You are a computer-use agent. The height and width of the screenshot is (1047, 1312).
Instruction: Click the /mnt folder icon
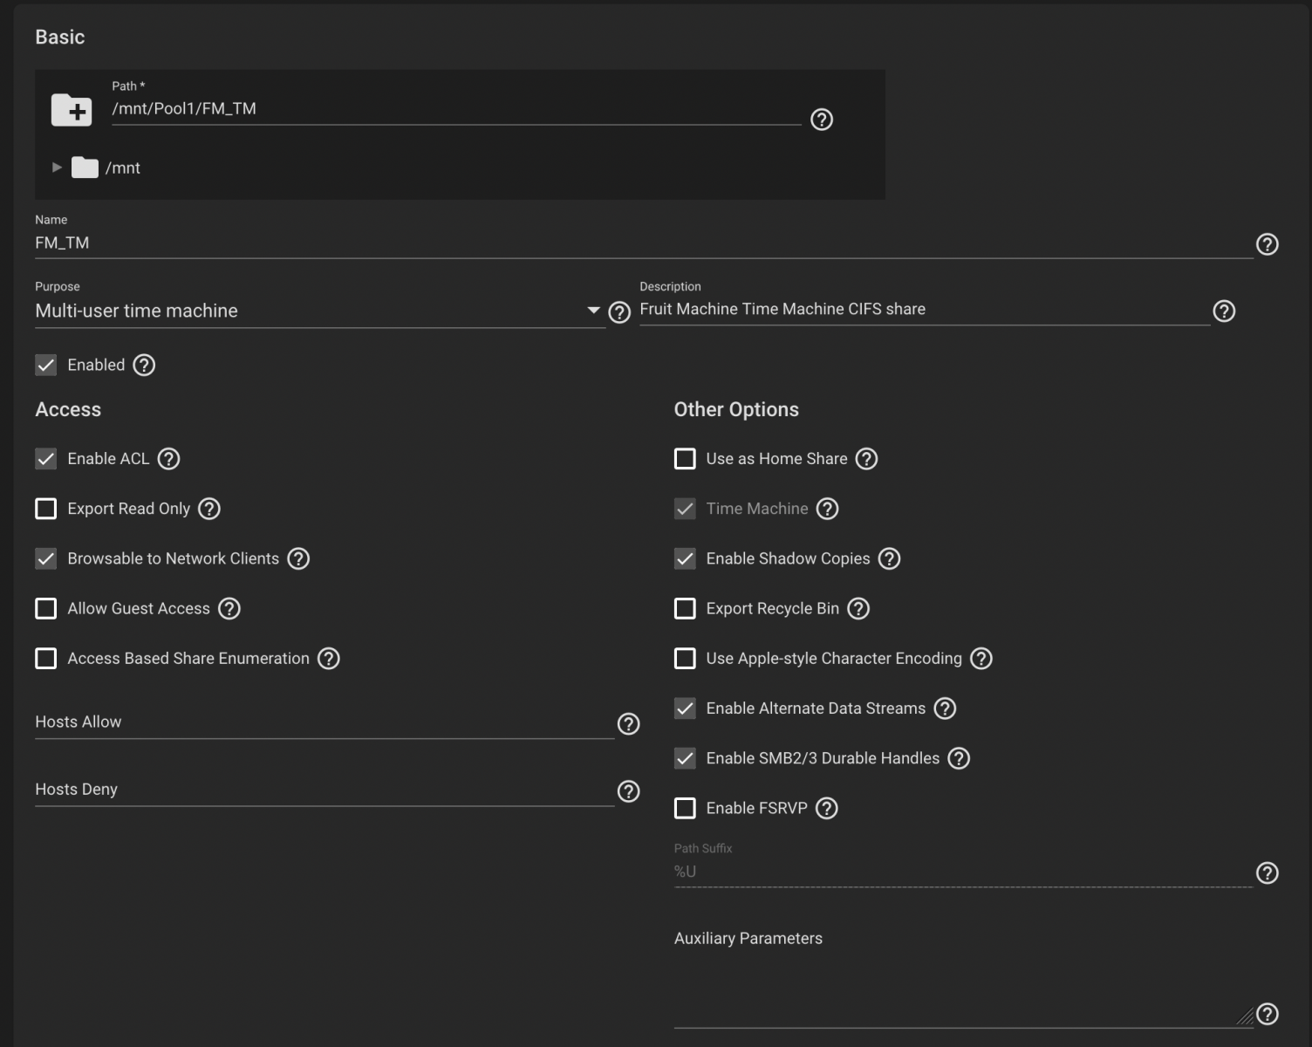pyautogui.click(x=85, y=168)
